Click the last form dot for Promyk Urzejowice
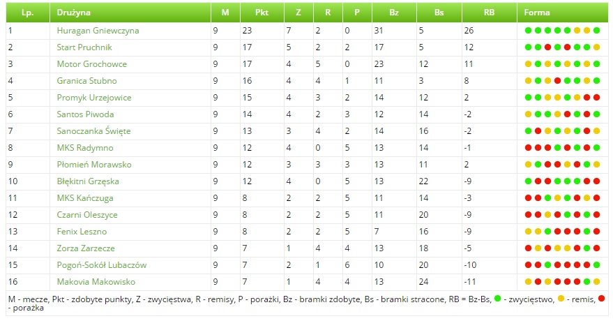The width and height of the screenshot is (613, 321). (597, 98)
